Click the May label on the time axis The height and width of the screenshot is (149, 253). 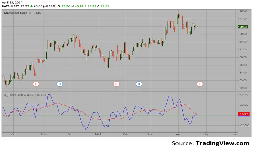[x=206, y=134]
